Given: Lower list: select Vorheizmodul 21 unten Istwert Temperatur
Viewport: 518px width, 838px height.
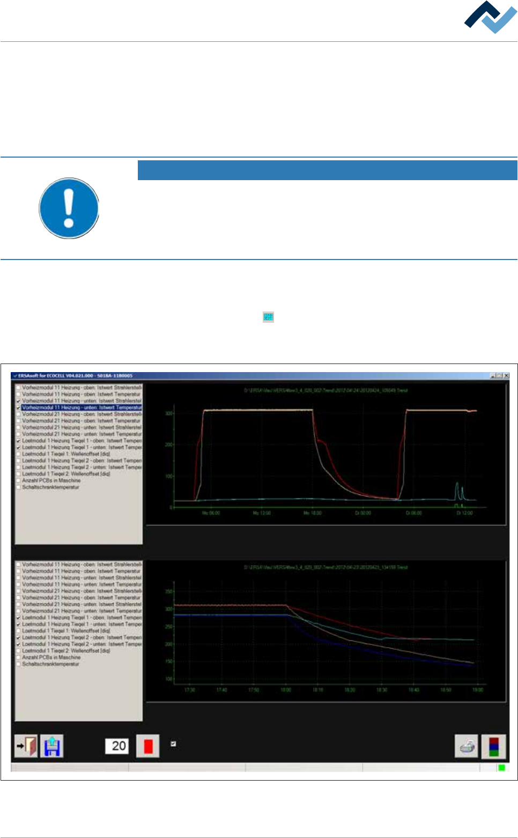Looking at the screenshot, I should tap(82, 611).
